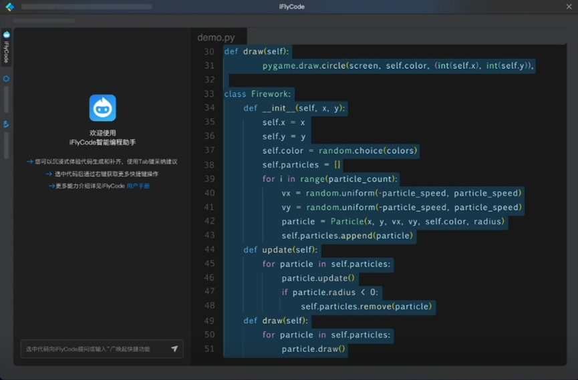The height and width of the screenshot is (380, 578).
Task: Click the 'iFlyCode' window title text
Action: (291, 7)
